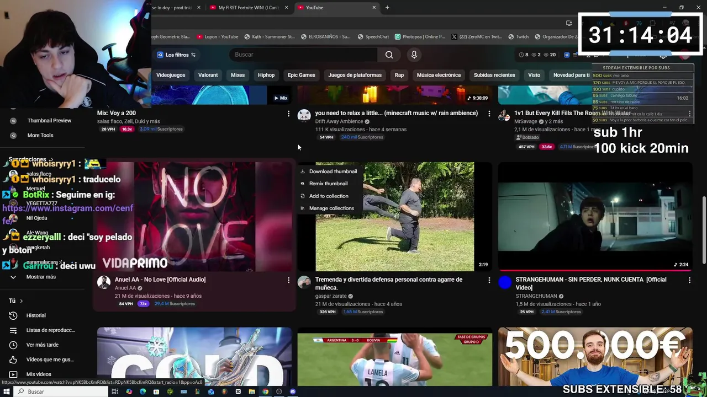
Task: Open the Anuel AA No Love thumbnail
Action: click(x=194, y=216)
